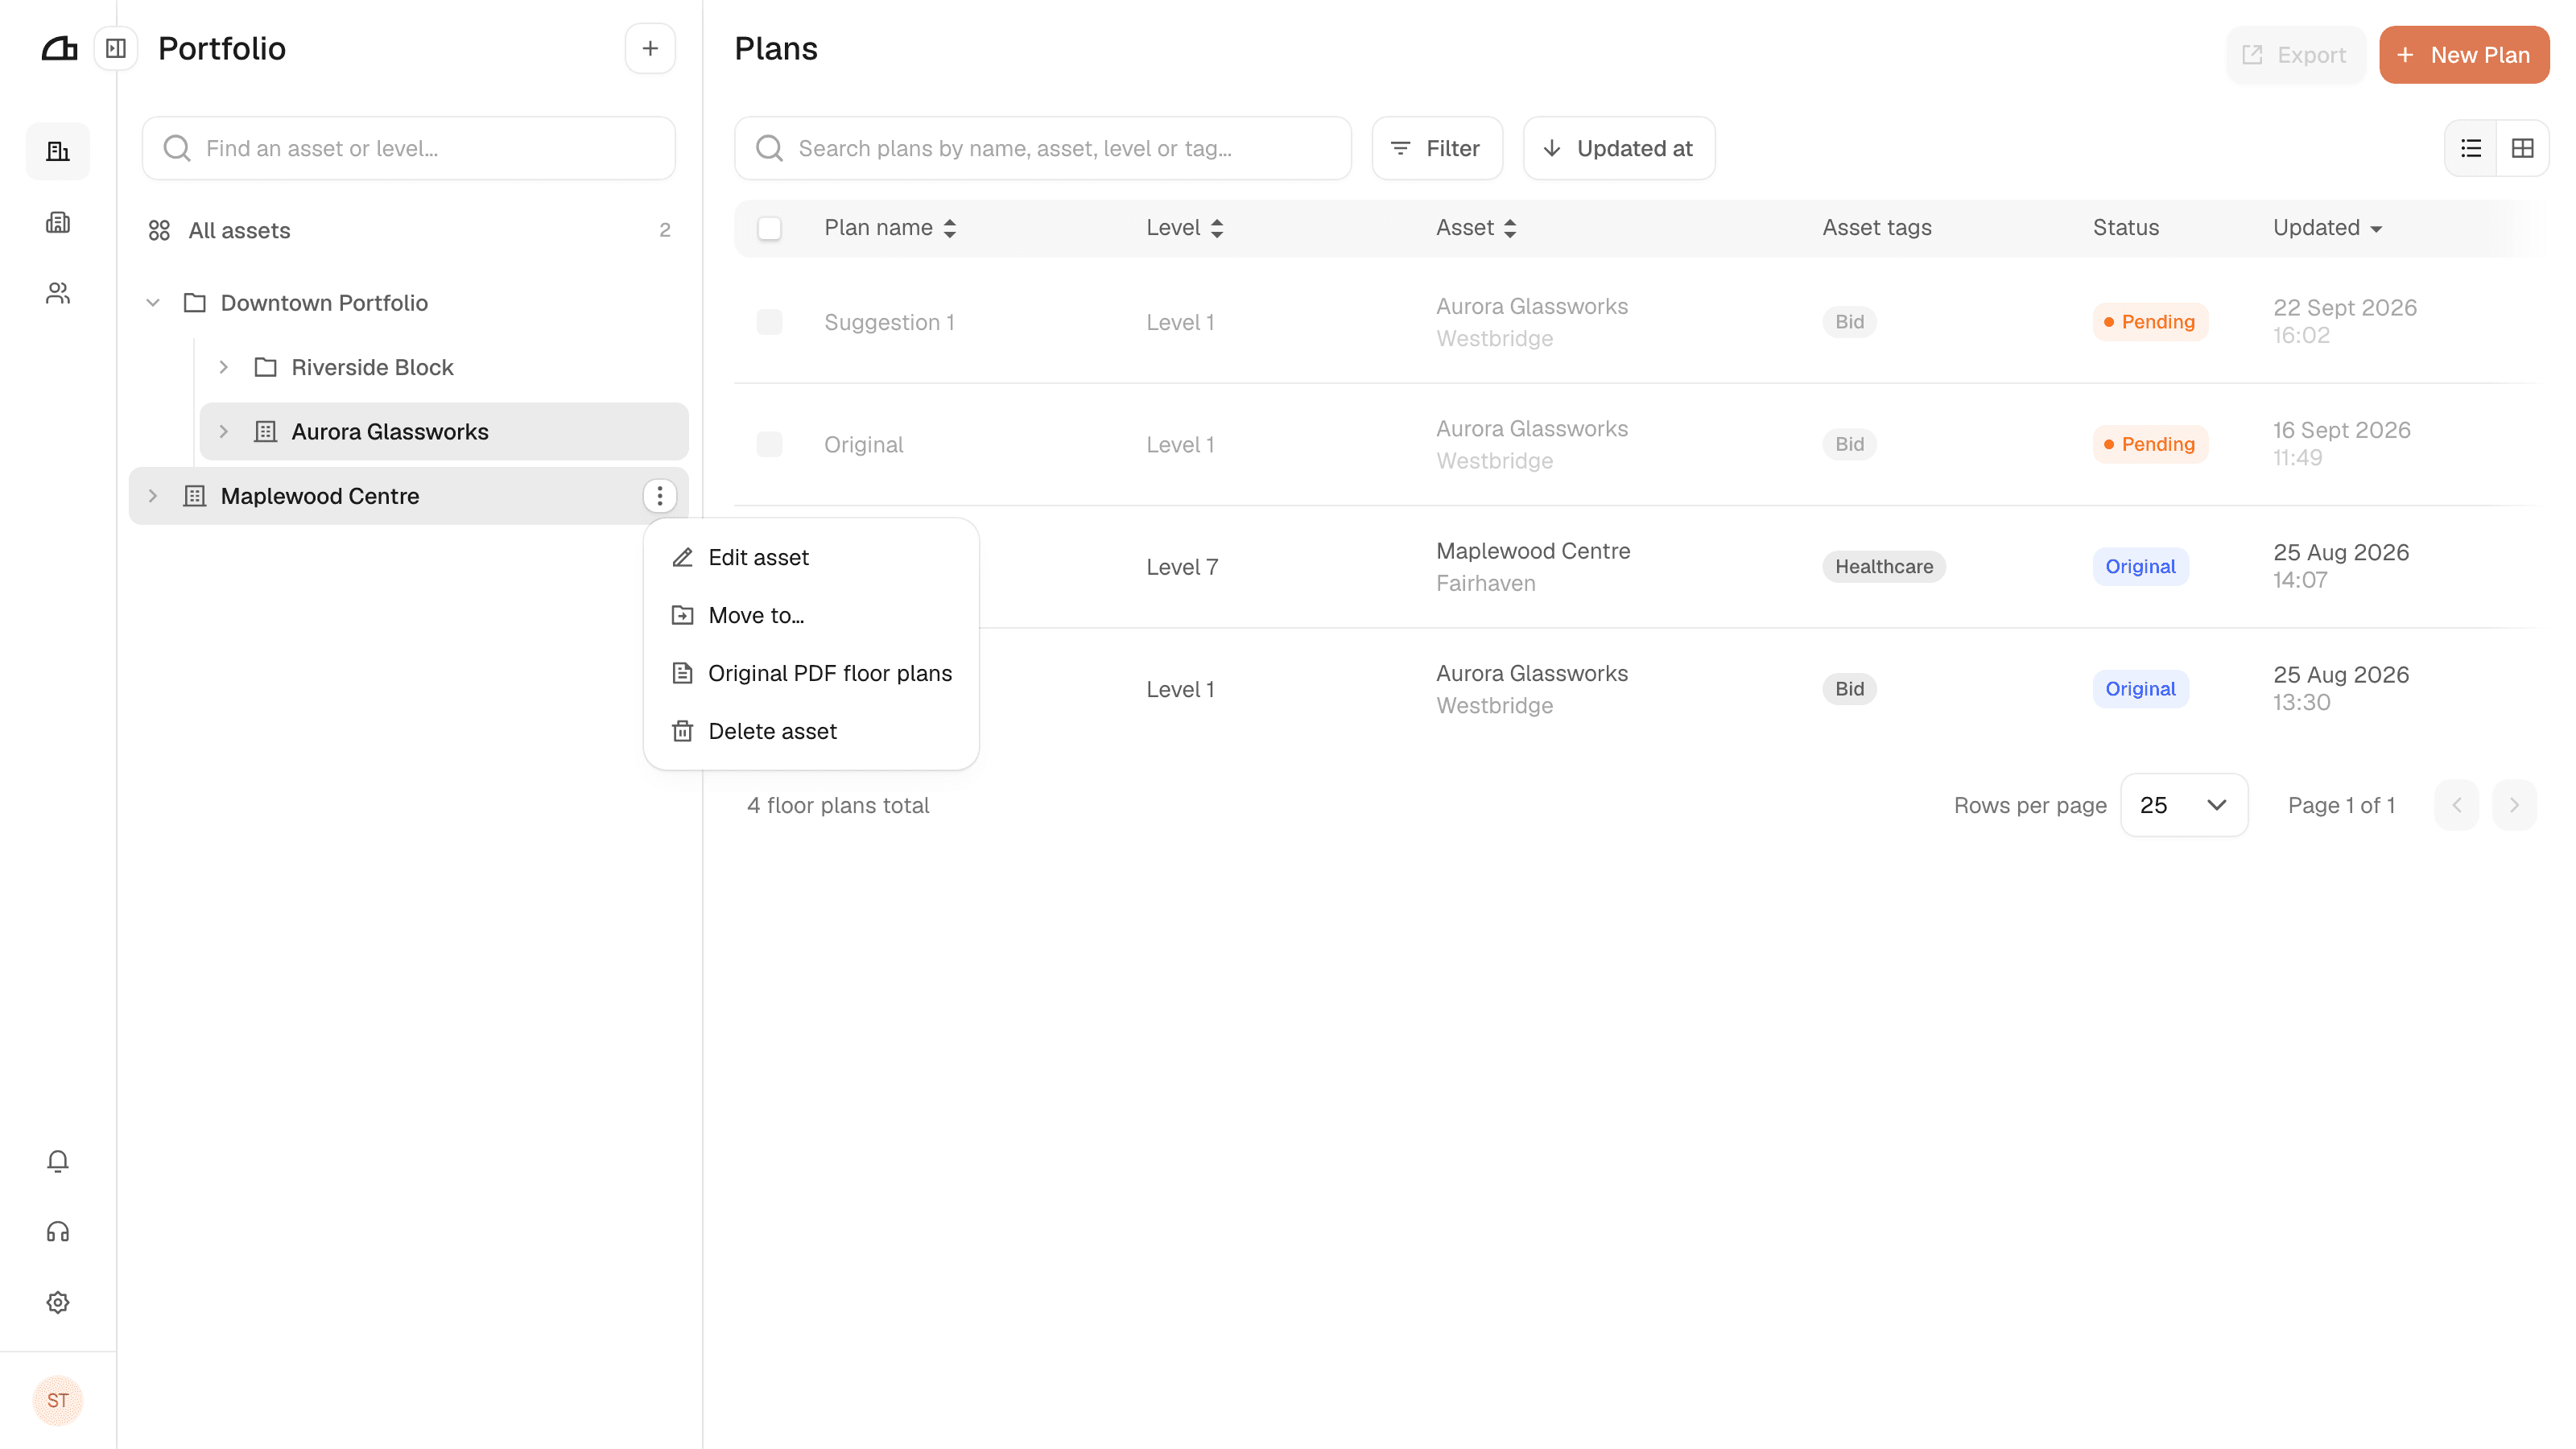
Task: Toggle the sidebar panel icon
Action: pos(116,48)
